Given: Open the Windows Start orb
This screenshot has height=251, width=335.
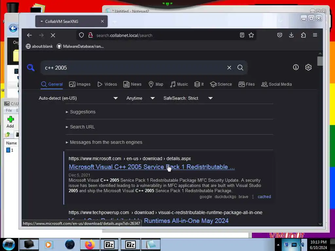Looking at the screenshot, I should 9,244.
